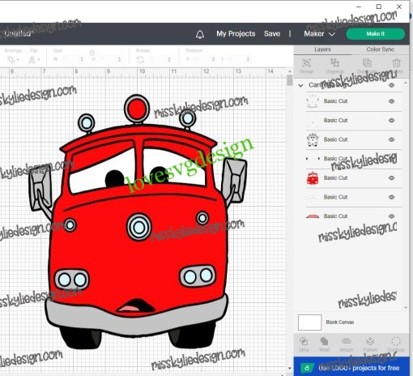Click the Slice tool
This screenshot has height=376, width=413.
coord(304,344)
